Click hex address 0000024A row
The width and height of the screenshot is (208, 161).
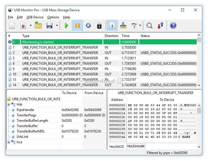[x=153, y=137]
